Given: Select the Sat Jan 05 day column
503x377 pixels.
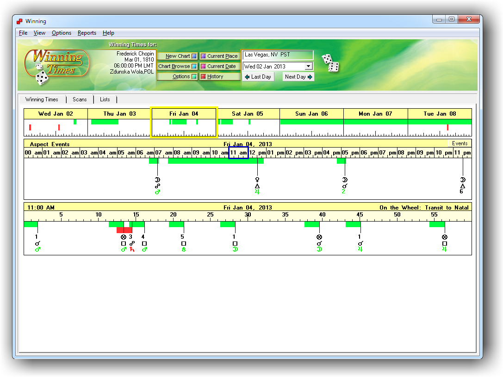Looking at the screenshot, I should tap(247, 123).
